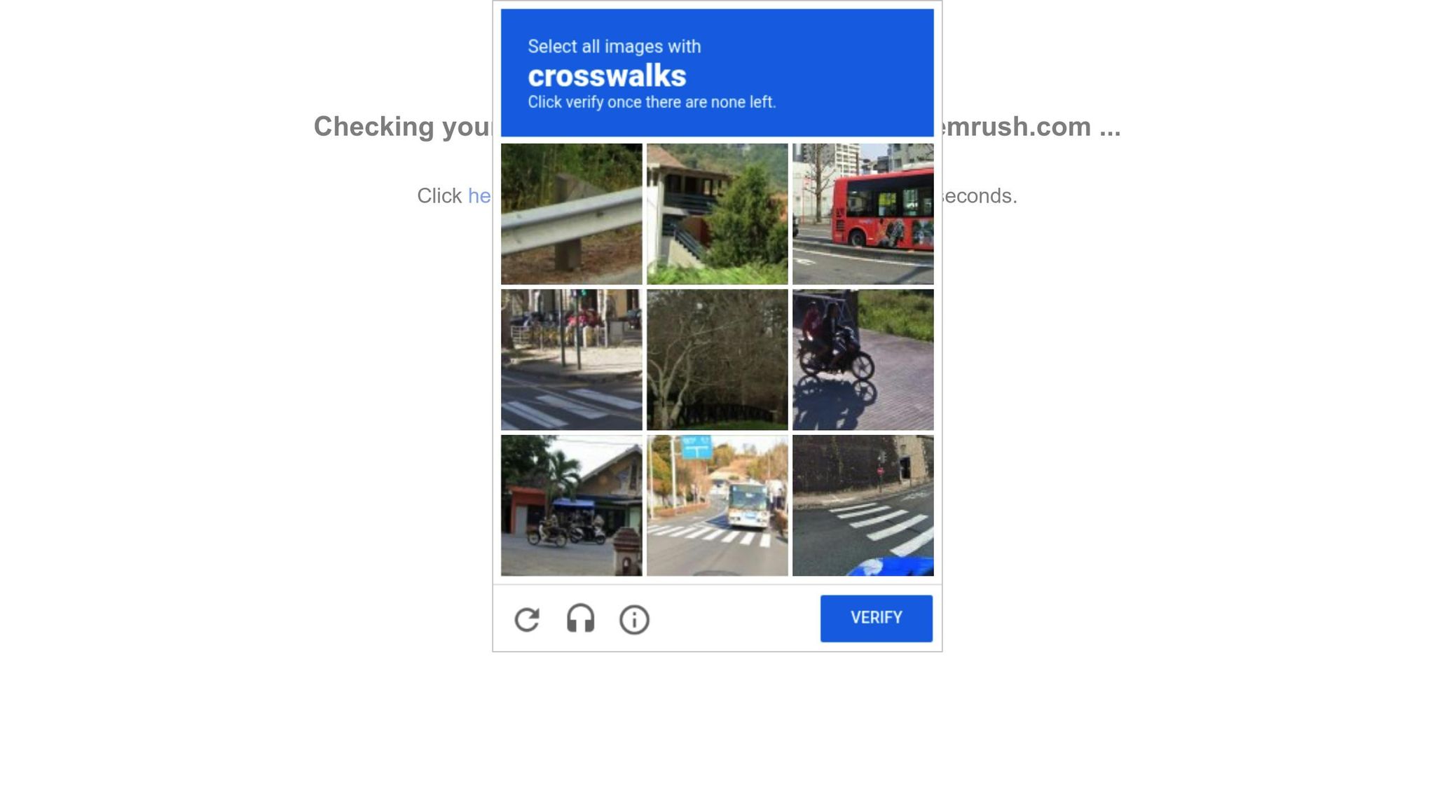The height and width of the screenshot is (807, 1435).
Task: Select the house with staircase tile
Action: click(717, 214)
